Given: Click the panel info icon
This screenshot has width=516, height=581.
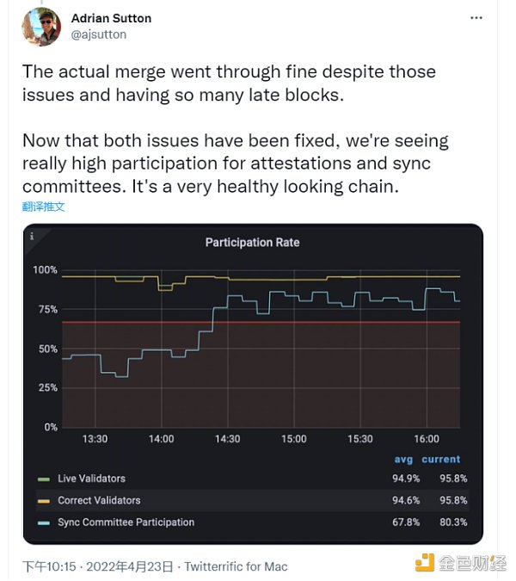Looking at the screenshot, I should (32, 236).
